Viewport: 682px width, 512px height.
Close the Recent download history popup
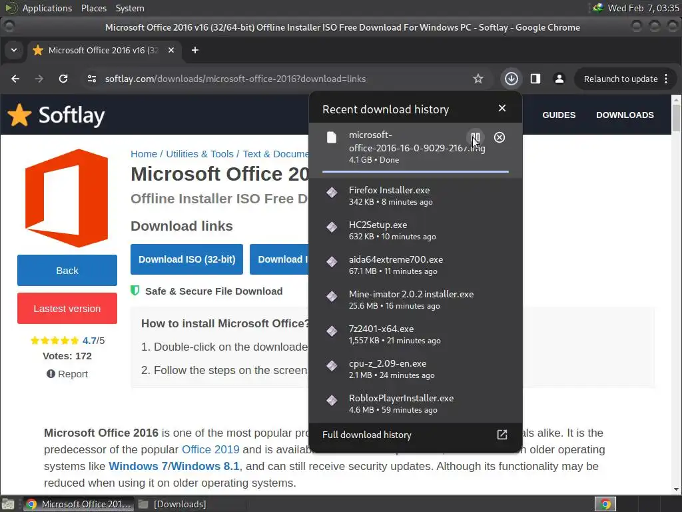pos(502,108)
